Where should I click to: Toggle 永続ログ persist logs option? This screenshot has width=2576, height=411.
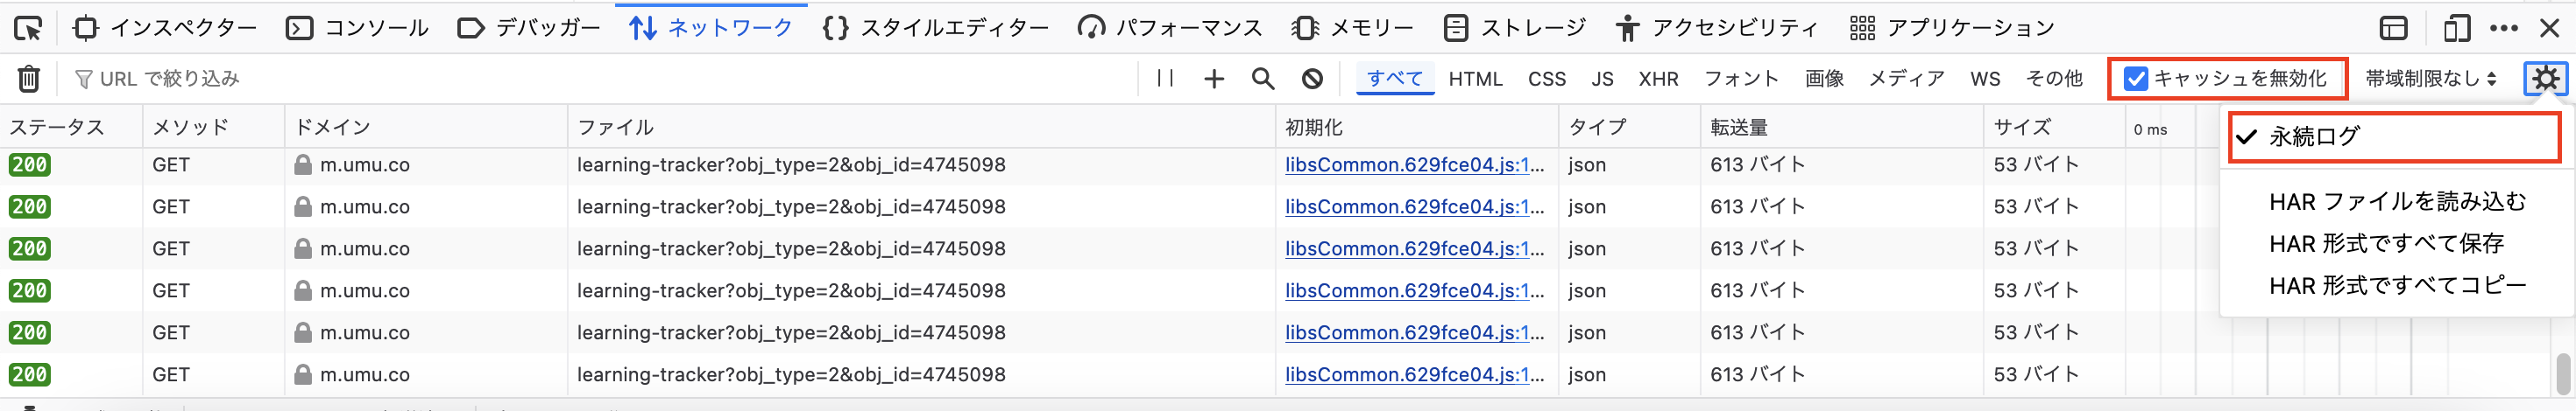click(2314, 136)
